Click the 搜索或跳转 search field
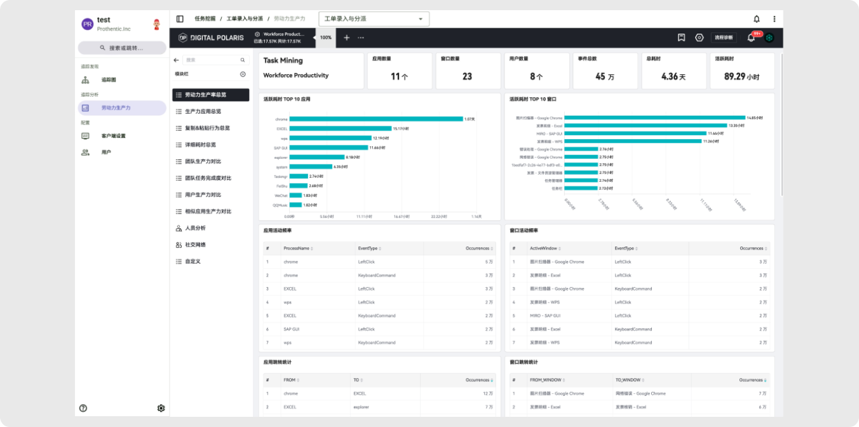The width and height of the screenshot is (859, 427). point(122,48)
